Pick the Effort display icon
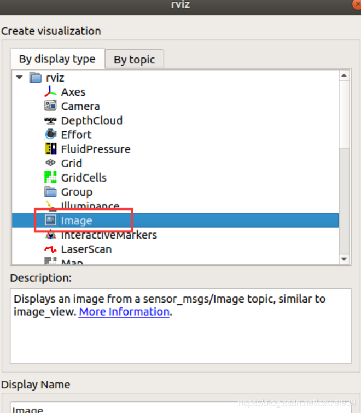 [50, 135]
